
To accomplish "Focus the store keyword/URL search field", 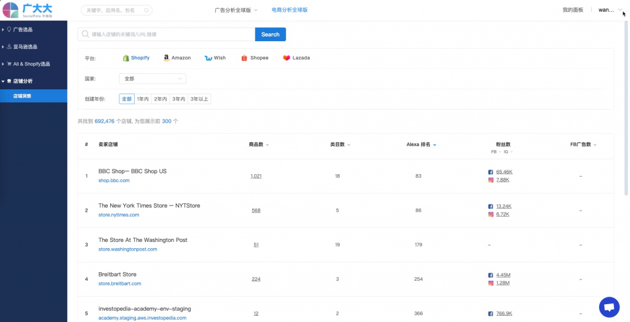I will pos(166,34).
